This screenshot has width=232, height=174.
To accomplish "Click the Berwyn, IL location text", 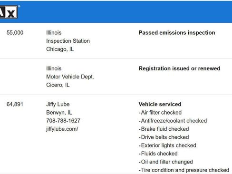I will click(59, 113).
